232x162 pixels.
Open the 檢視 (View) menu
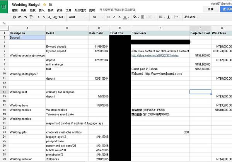[x=33, y=10]
